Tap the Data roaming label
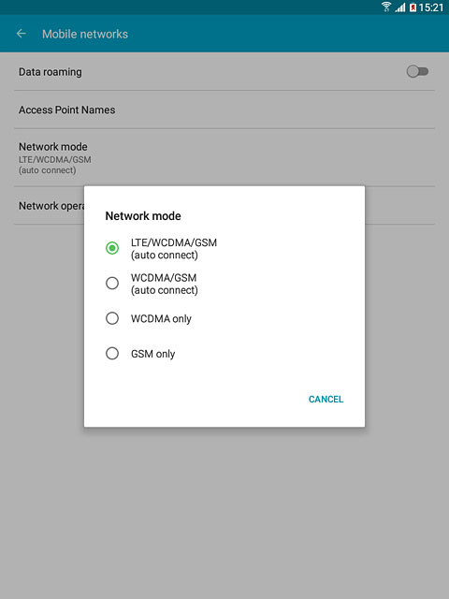The image size is (449, 599). 50,72
